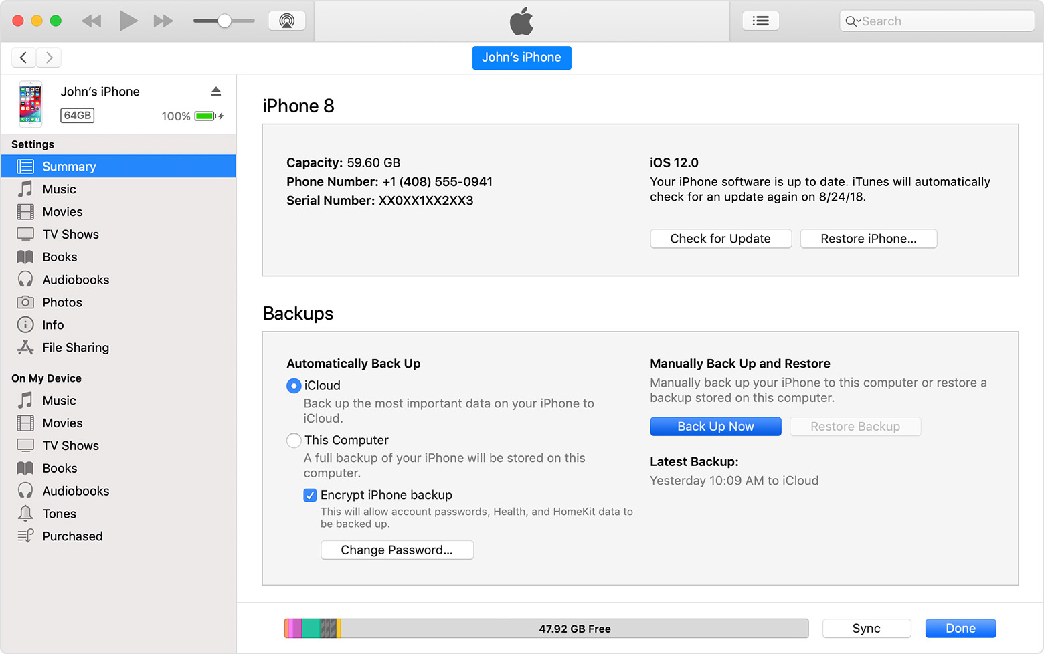Click the play button
This screenshot has width=1044, height=654.
tap(128, 21)
